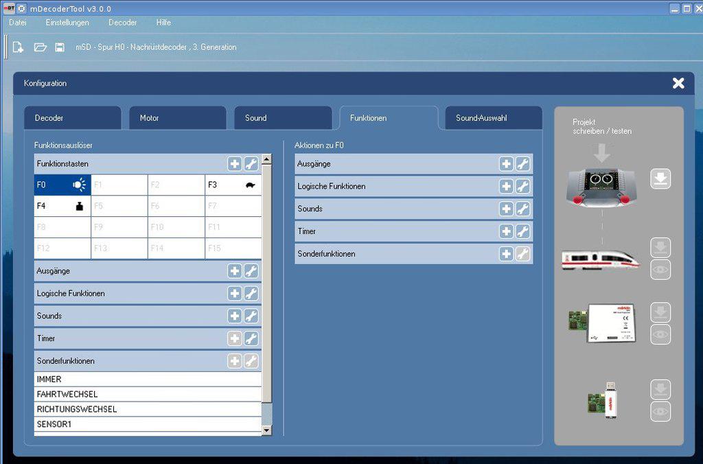
Task: Open the Einstellungen menu
Action: [x=67, y=23]
